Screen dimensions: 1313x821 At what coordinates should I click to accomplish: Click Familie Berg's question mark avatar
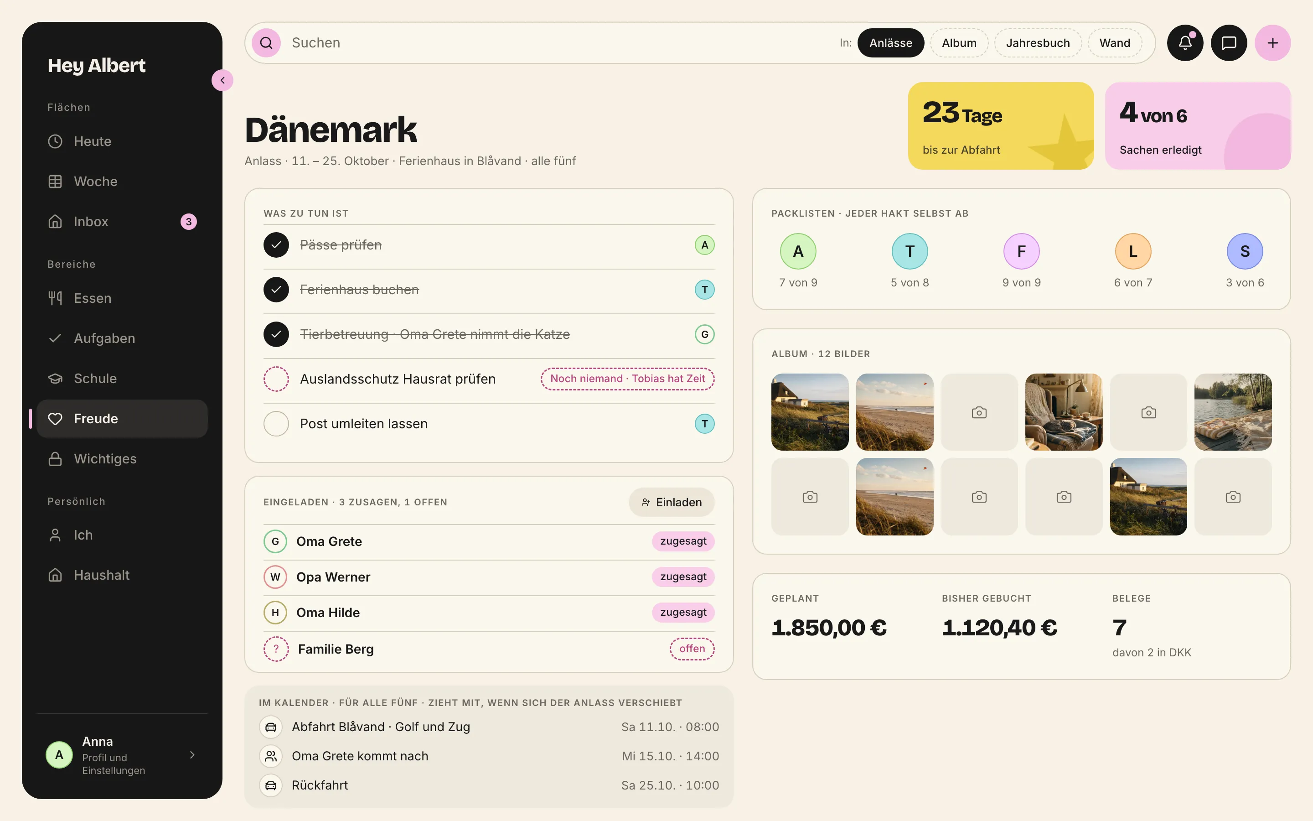coord(276,649)
